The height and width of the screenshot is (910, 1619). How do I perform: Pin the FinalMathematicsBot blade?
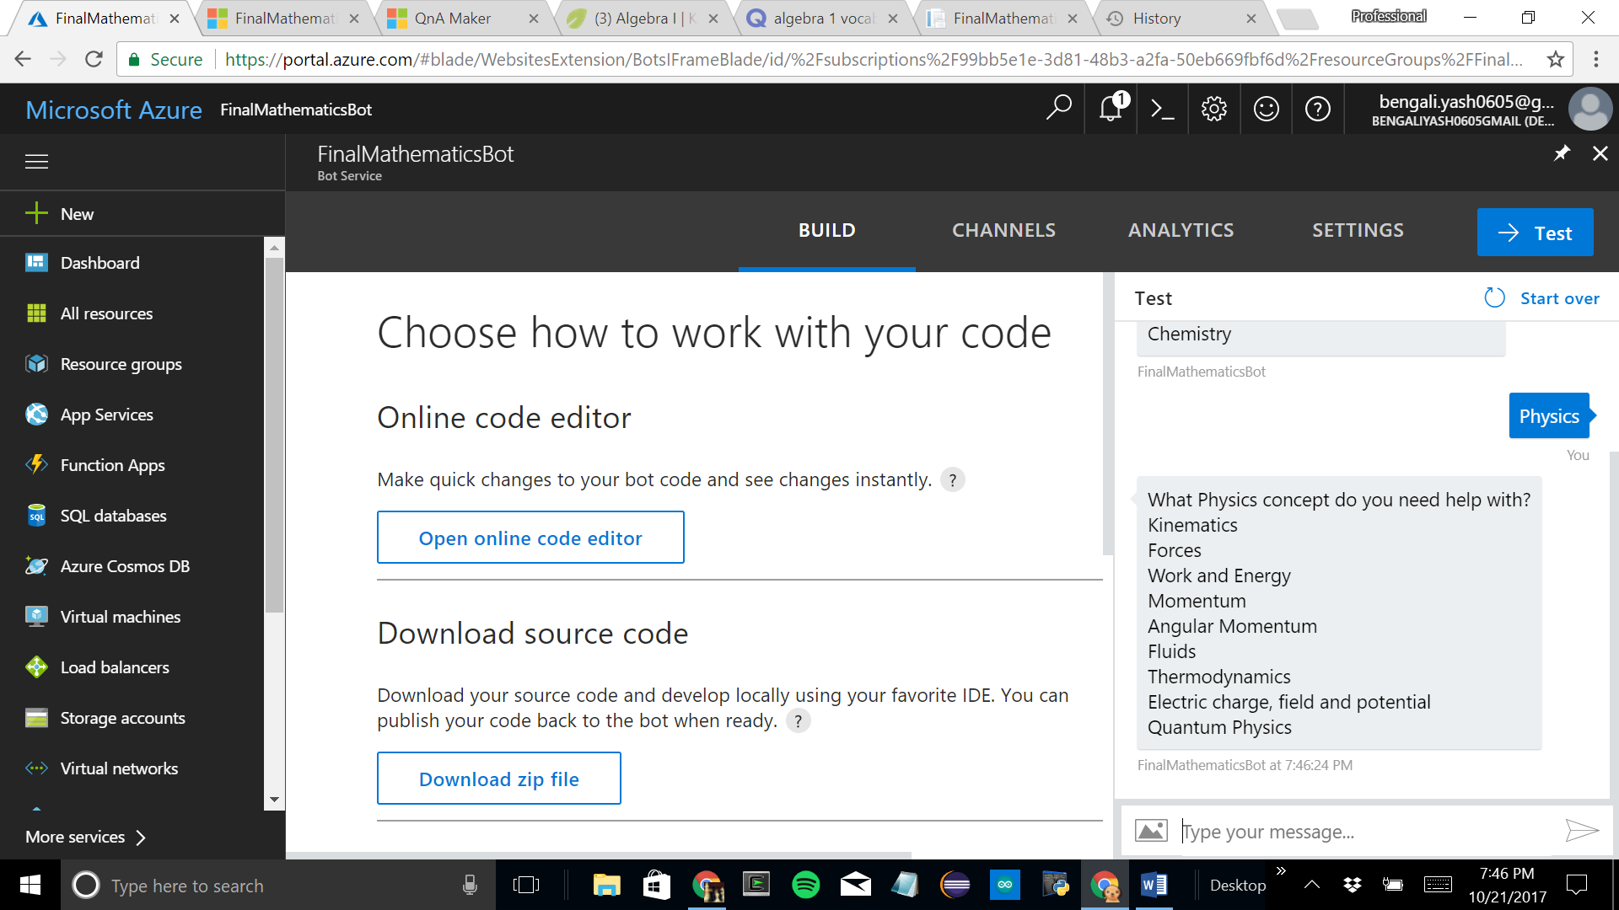click(1562, 153)
